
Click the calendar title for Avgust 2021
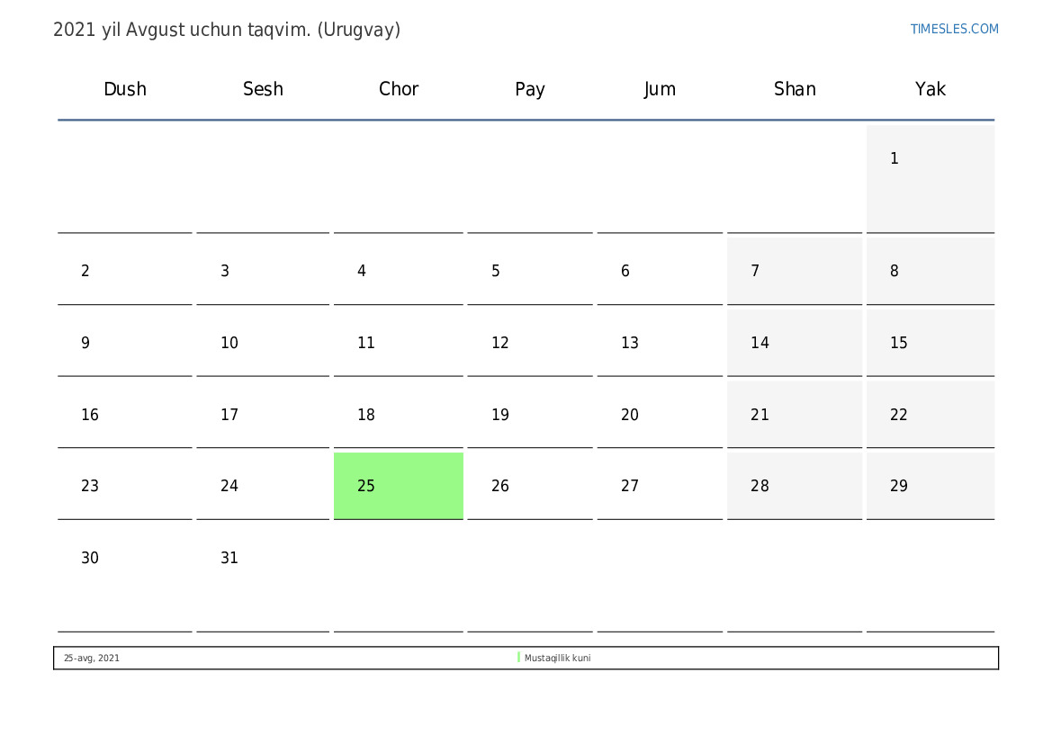pyautogui.click(x=227, y=30)
